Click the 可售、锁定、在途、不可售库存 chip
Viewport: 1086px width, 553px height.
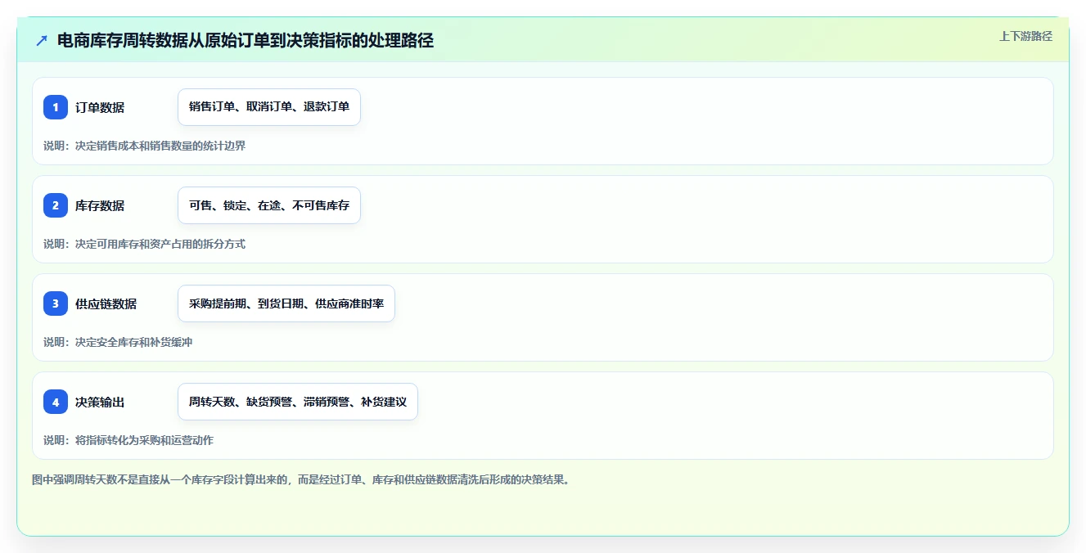(269, 205)
